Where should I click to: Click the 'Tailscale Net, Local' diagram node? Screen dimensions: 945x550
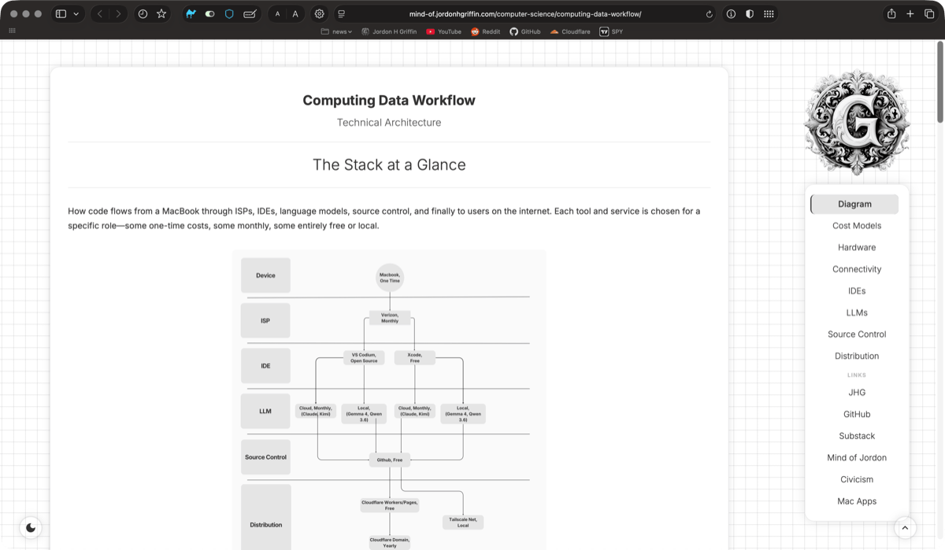click(463, 522)
